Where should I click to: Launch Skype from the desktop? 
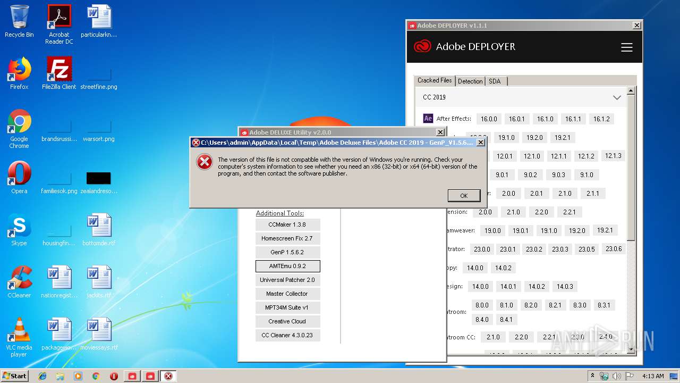point(19,230)
